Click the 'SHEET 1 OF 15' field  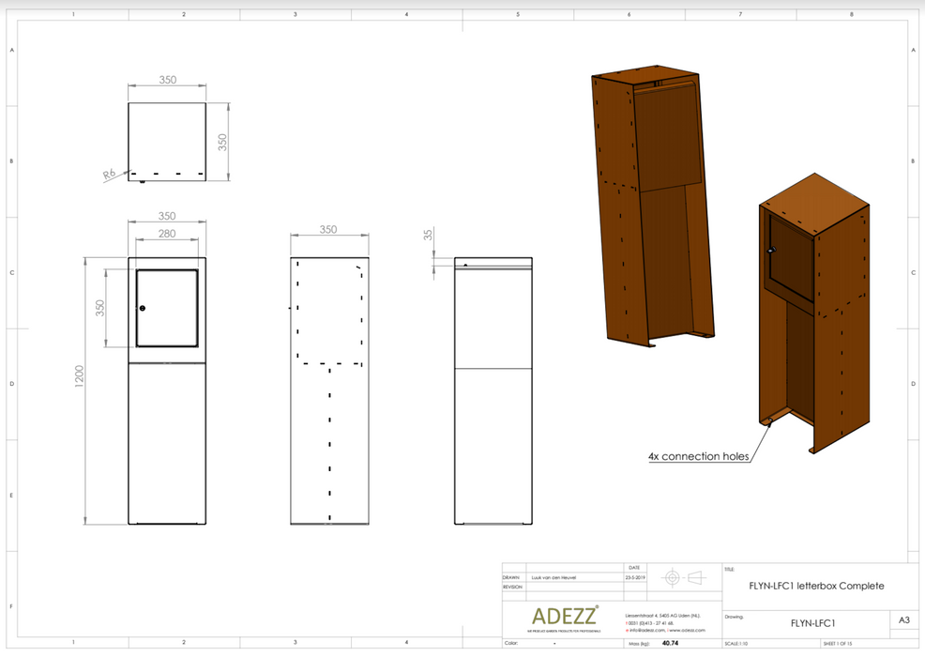pyautogui.click(x=841, y=644)
